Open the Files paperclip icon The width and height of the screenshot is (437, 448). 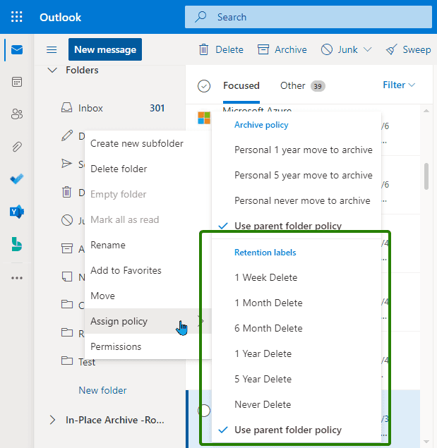point(17,147)
